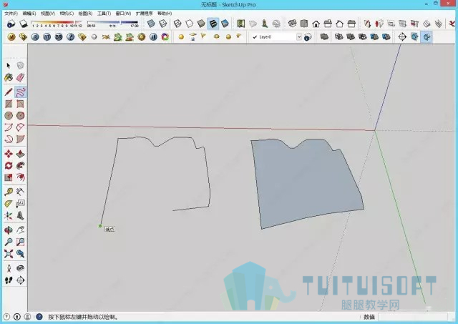Select the Dimension tool
Viewport: 458px width, 324px height.
click(20, 192)
